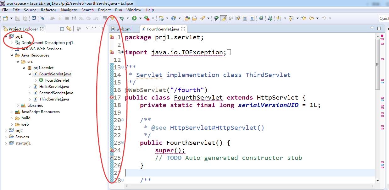The width and height of the screenshot is (389, 190).
Task: Open the Window menu
Action: point(134,10)
